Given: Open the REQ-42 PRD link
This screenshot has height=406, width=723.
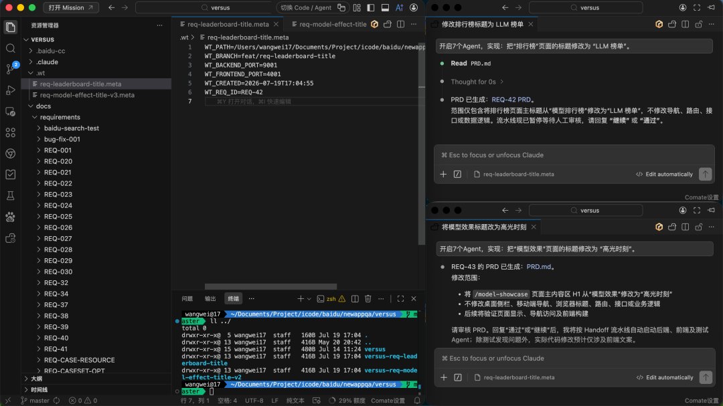Looking at the screenshot, I should point(511,100).
